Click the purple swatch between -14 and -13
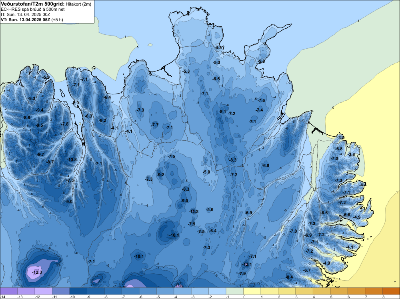 click(9, 291)
